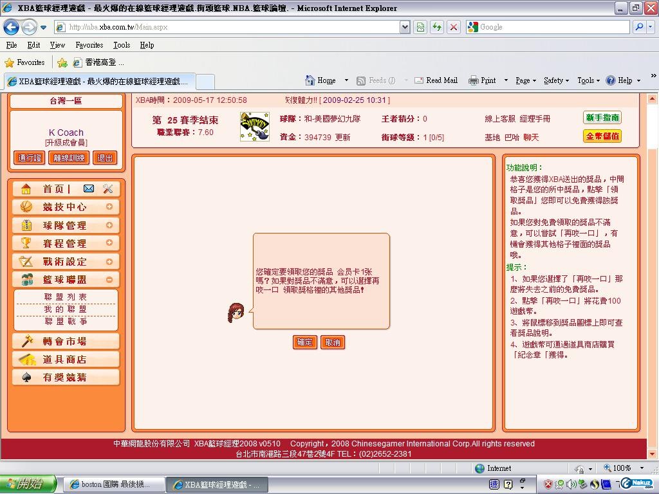This screenshot has width=659, height=494.
Task: Expand the 賽程管理 sidebar menu
Action: tap(66, 242)
